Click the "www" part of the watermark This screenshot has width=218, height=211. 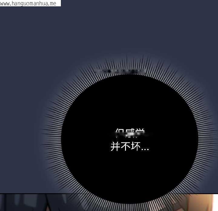[x=5, y=3]
